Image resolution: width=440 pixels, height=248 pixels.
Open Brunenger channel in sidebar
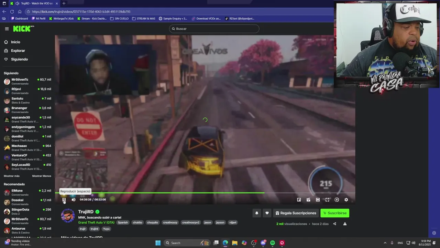point(27,110)
